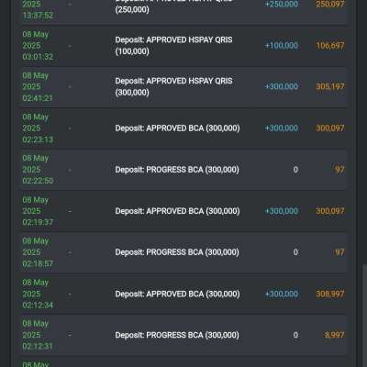
Task: Click the vertical scrollbar thumb at right edge
Action: click(x=364, y=316)
